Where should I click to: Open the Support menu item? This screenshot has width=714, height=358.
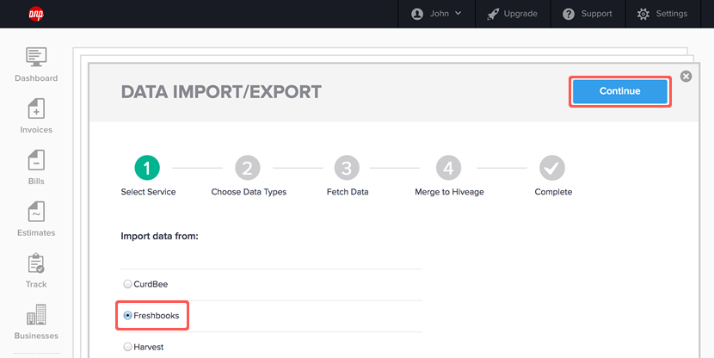pos(588,14)
